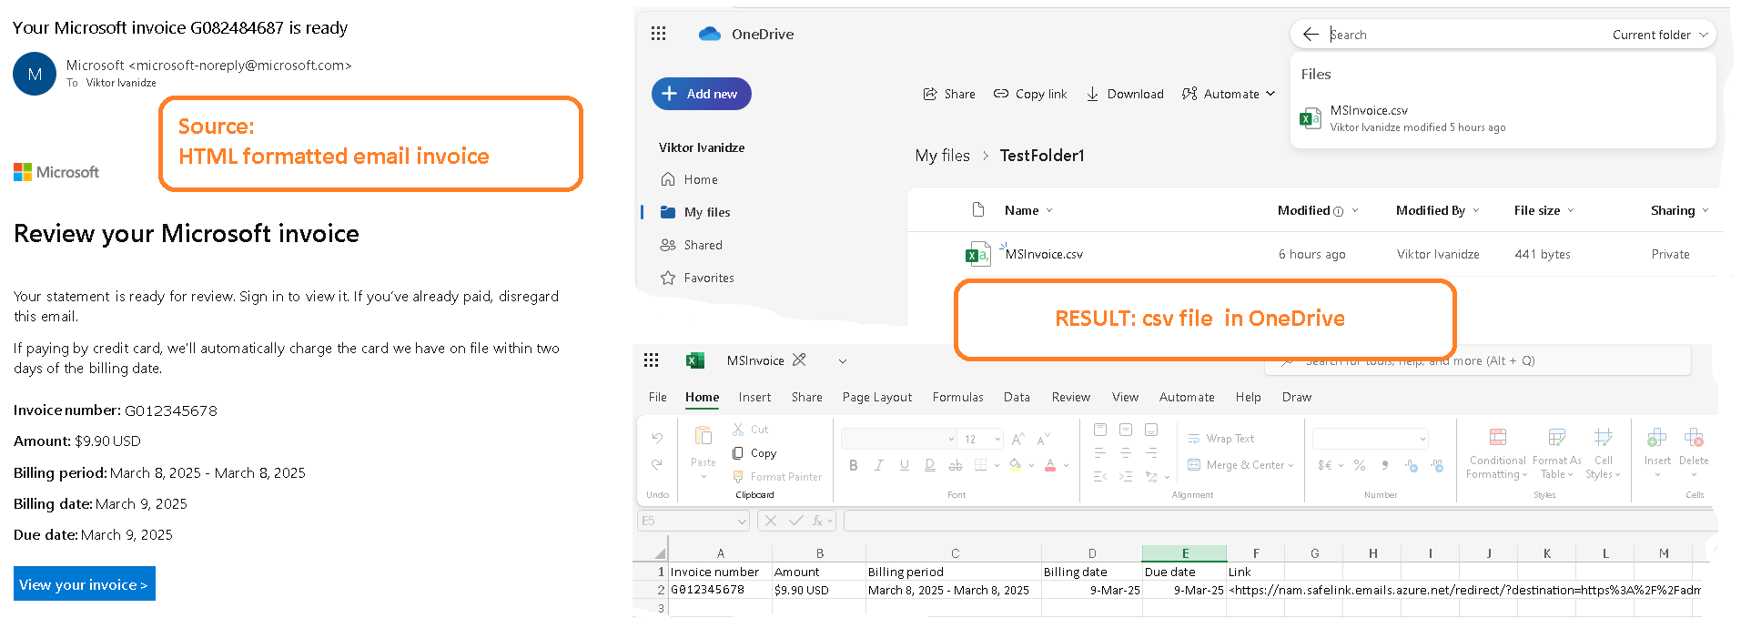The height and width of the screenshot is (618, 1741).
Task: Click Redo in the Excel ribbon
Action: [657, 464]
